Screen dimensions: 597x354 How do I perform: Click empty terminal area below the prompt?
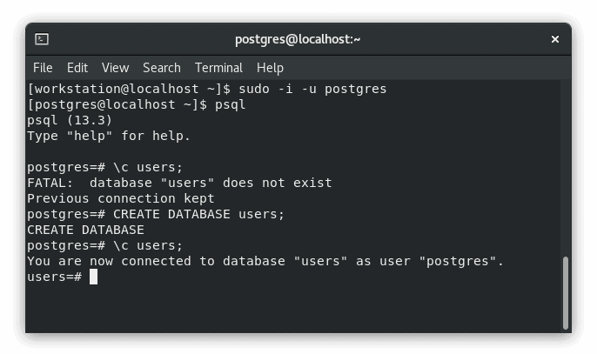(x=293, y=308)
